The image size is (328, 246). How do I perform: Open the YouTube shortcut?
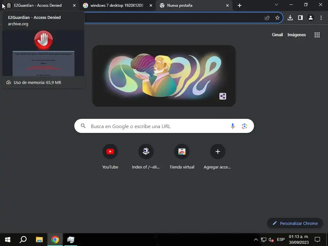(x=110, y=156)
